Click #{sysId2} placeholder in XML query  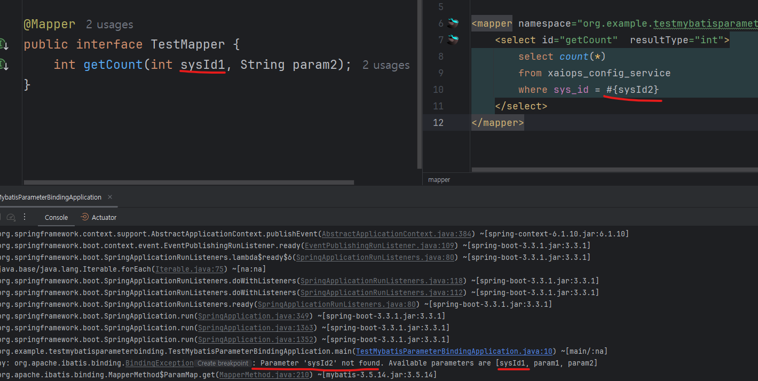click(633, 90)
